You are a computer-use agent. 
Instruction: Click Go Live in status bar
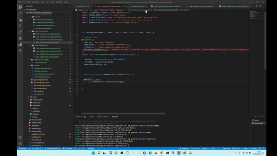(236, 148)
